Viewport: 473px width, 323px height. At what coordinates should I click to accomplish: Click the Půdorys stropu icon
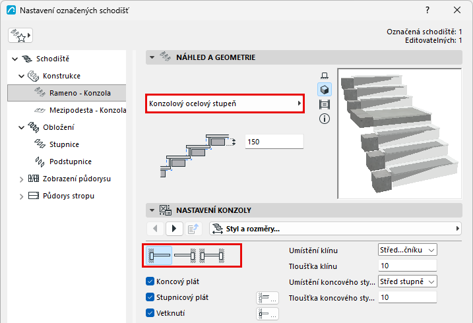pyautogui.click(x=34, y=196)
